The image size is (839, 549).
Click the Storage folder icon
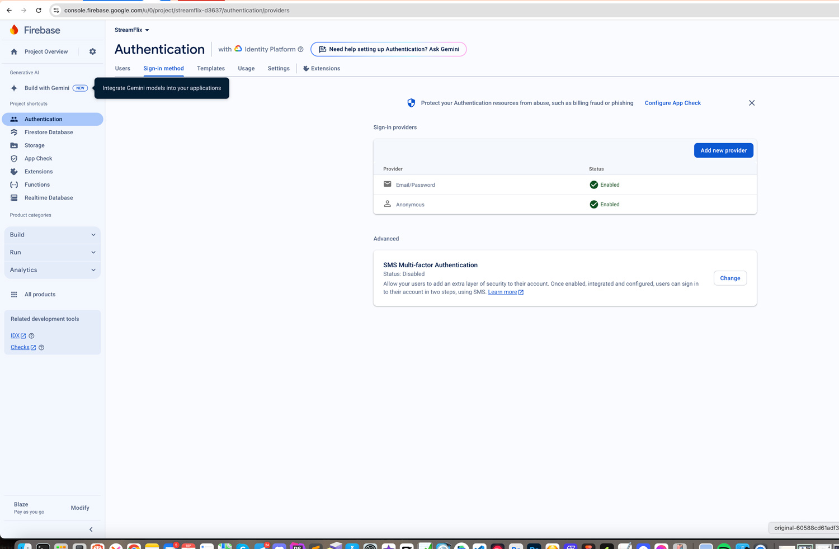pyautogui.click(x=14, y=145)
